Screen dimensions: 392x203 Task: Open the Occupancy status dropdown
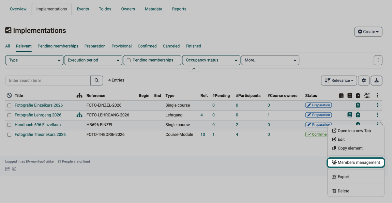(211, 60)
